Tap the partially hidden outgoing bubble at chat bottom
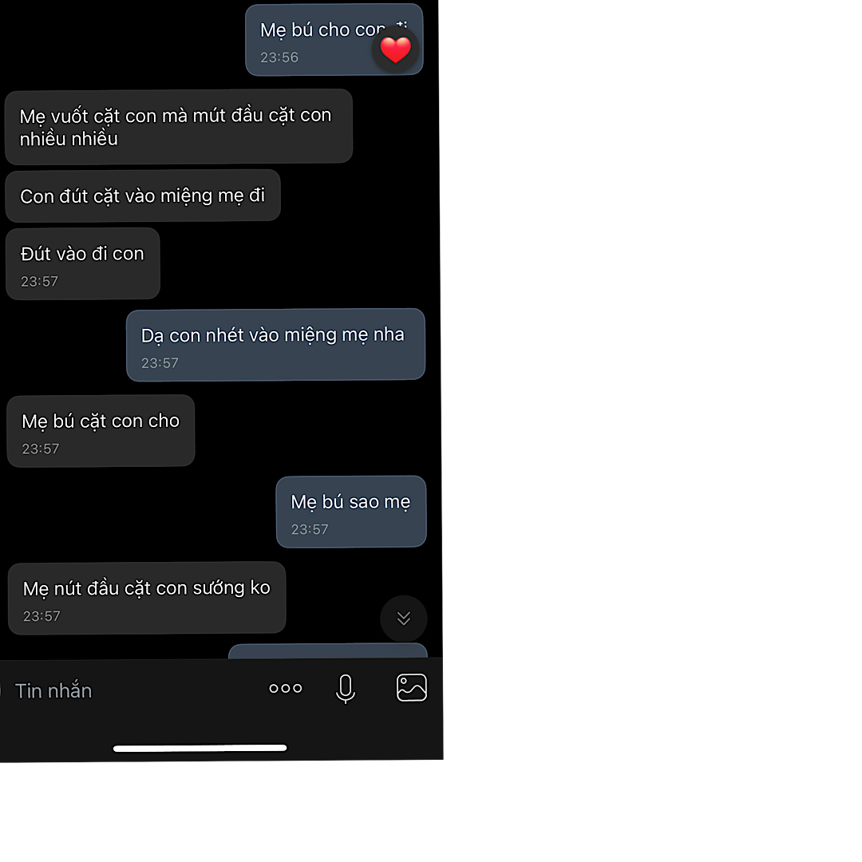Screen dimensions: 862x862 [328, 650]
